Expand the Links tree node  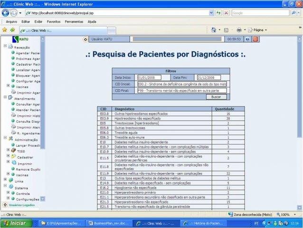[x=5, y=179]
